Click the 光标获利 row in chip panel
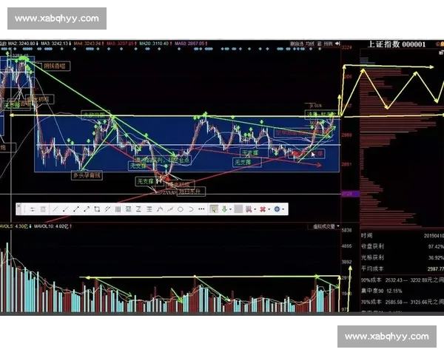The width and height of the screenshot is (444, 355). click(403, 257)
